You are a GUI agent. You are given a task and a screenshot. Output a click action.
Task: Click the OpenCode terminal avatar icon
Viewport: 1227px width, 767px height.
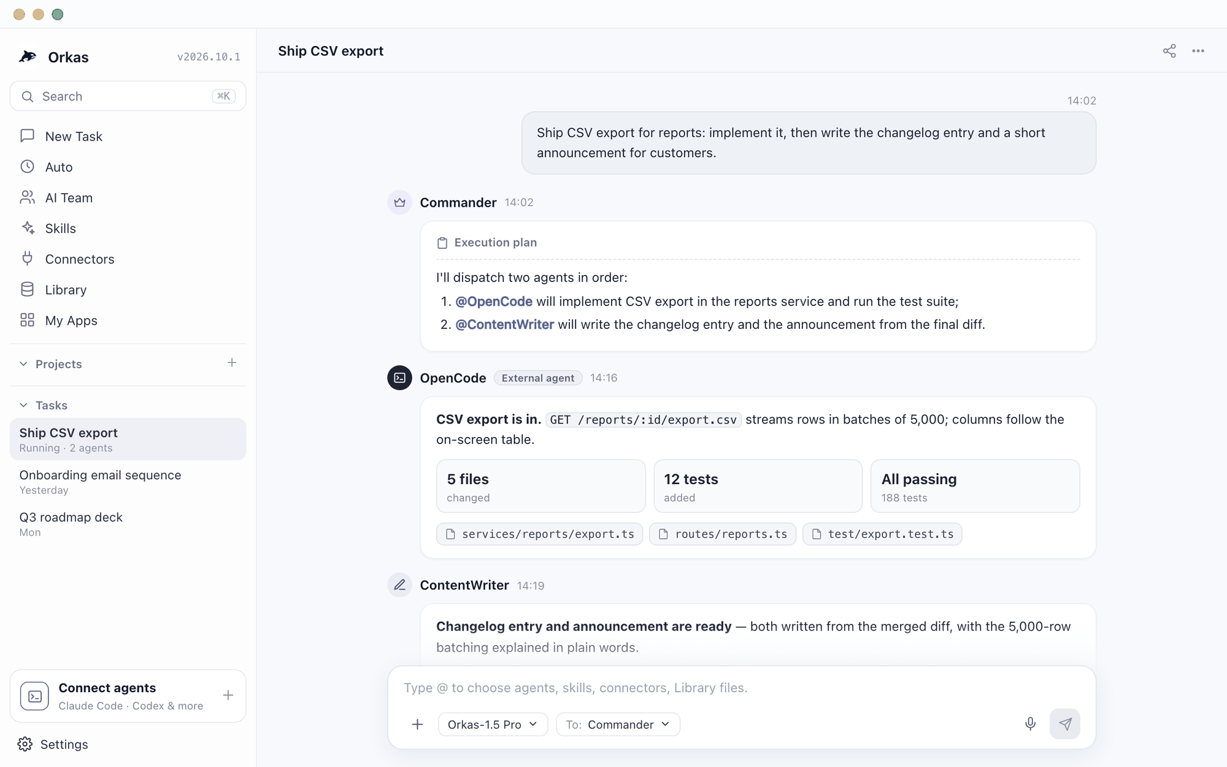[x=399, y=378]
